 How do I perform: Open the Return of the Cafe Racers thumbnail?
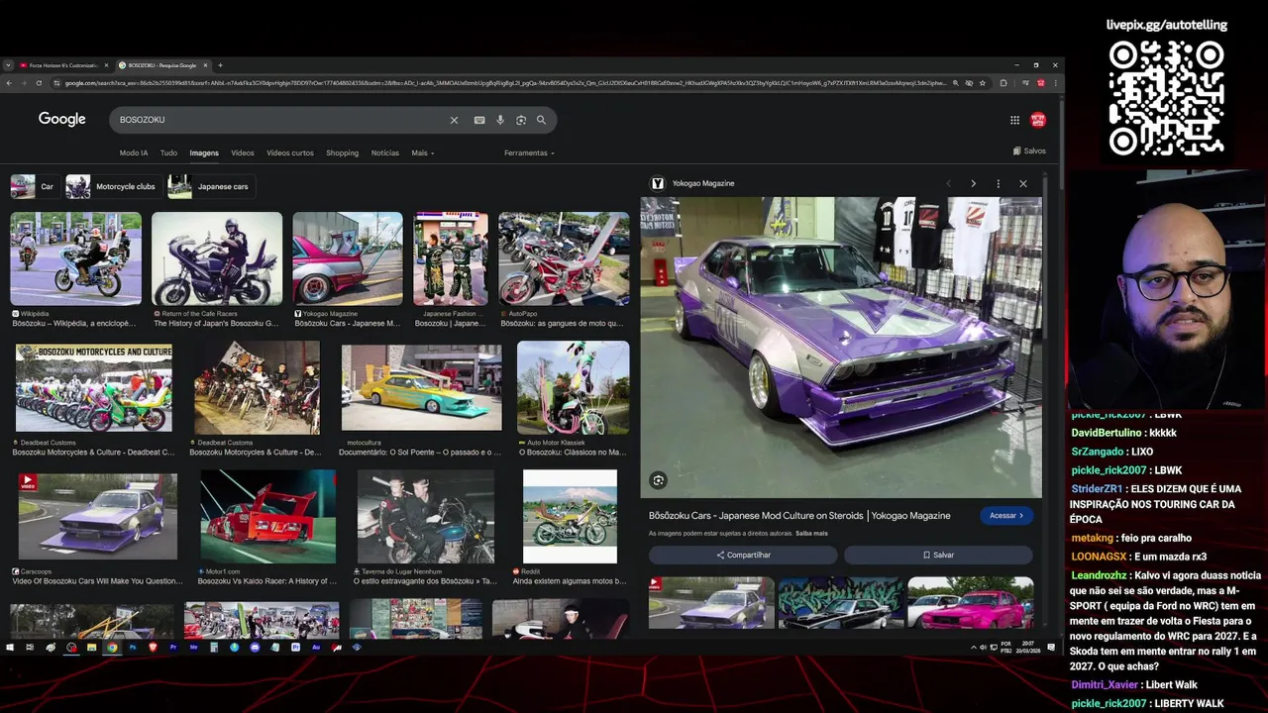tap(217, 258)
